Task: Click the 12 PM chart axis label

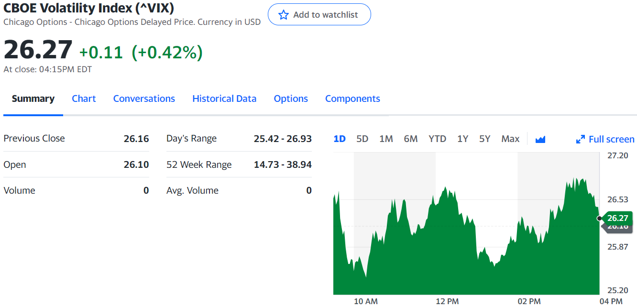Action: coord(447,301)
